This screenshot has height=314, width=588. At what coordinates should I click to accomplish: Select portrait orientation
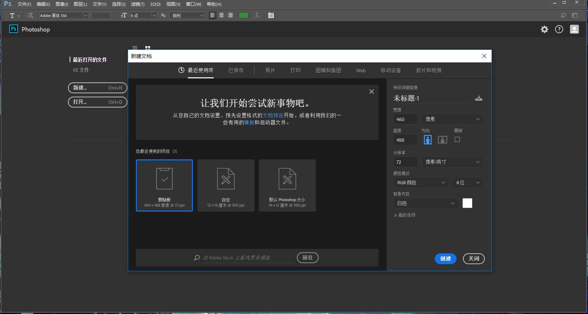click(428, 140)
